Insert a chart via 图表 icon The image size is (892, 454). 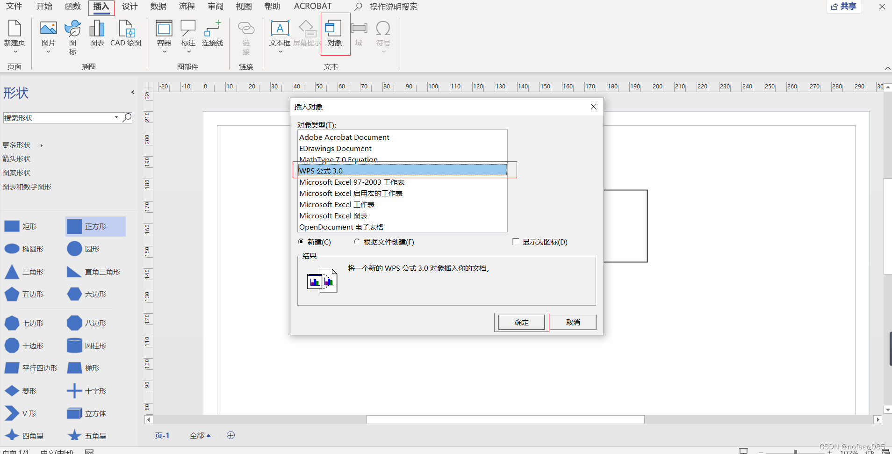coord(97,28)
